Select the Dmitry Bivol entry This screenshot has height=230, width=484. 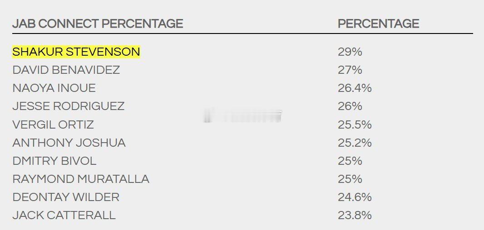[54, 161]
